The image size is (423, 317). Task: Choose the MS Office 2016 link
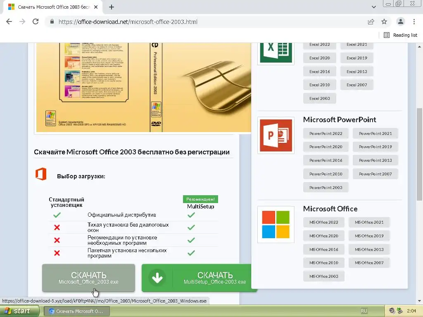click(x=324, y=249)
